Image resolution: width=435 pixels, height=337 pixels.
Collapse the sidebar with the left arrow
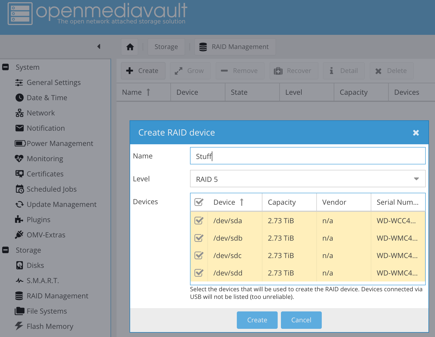click(x=99, y=47)
